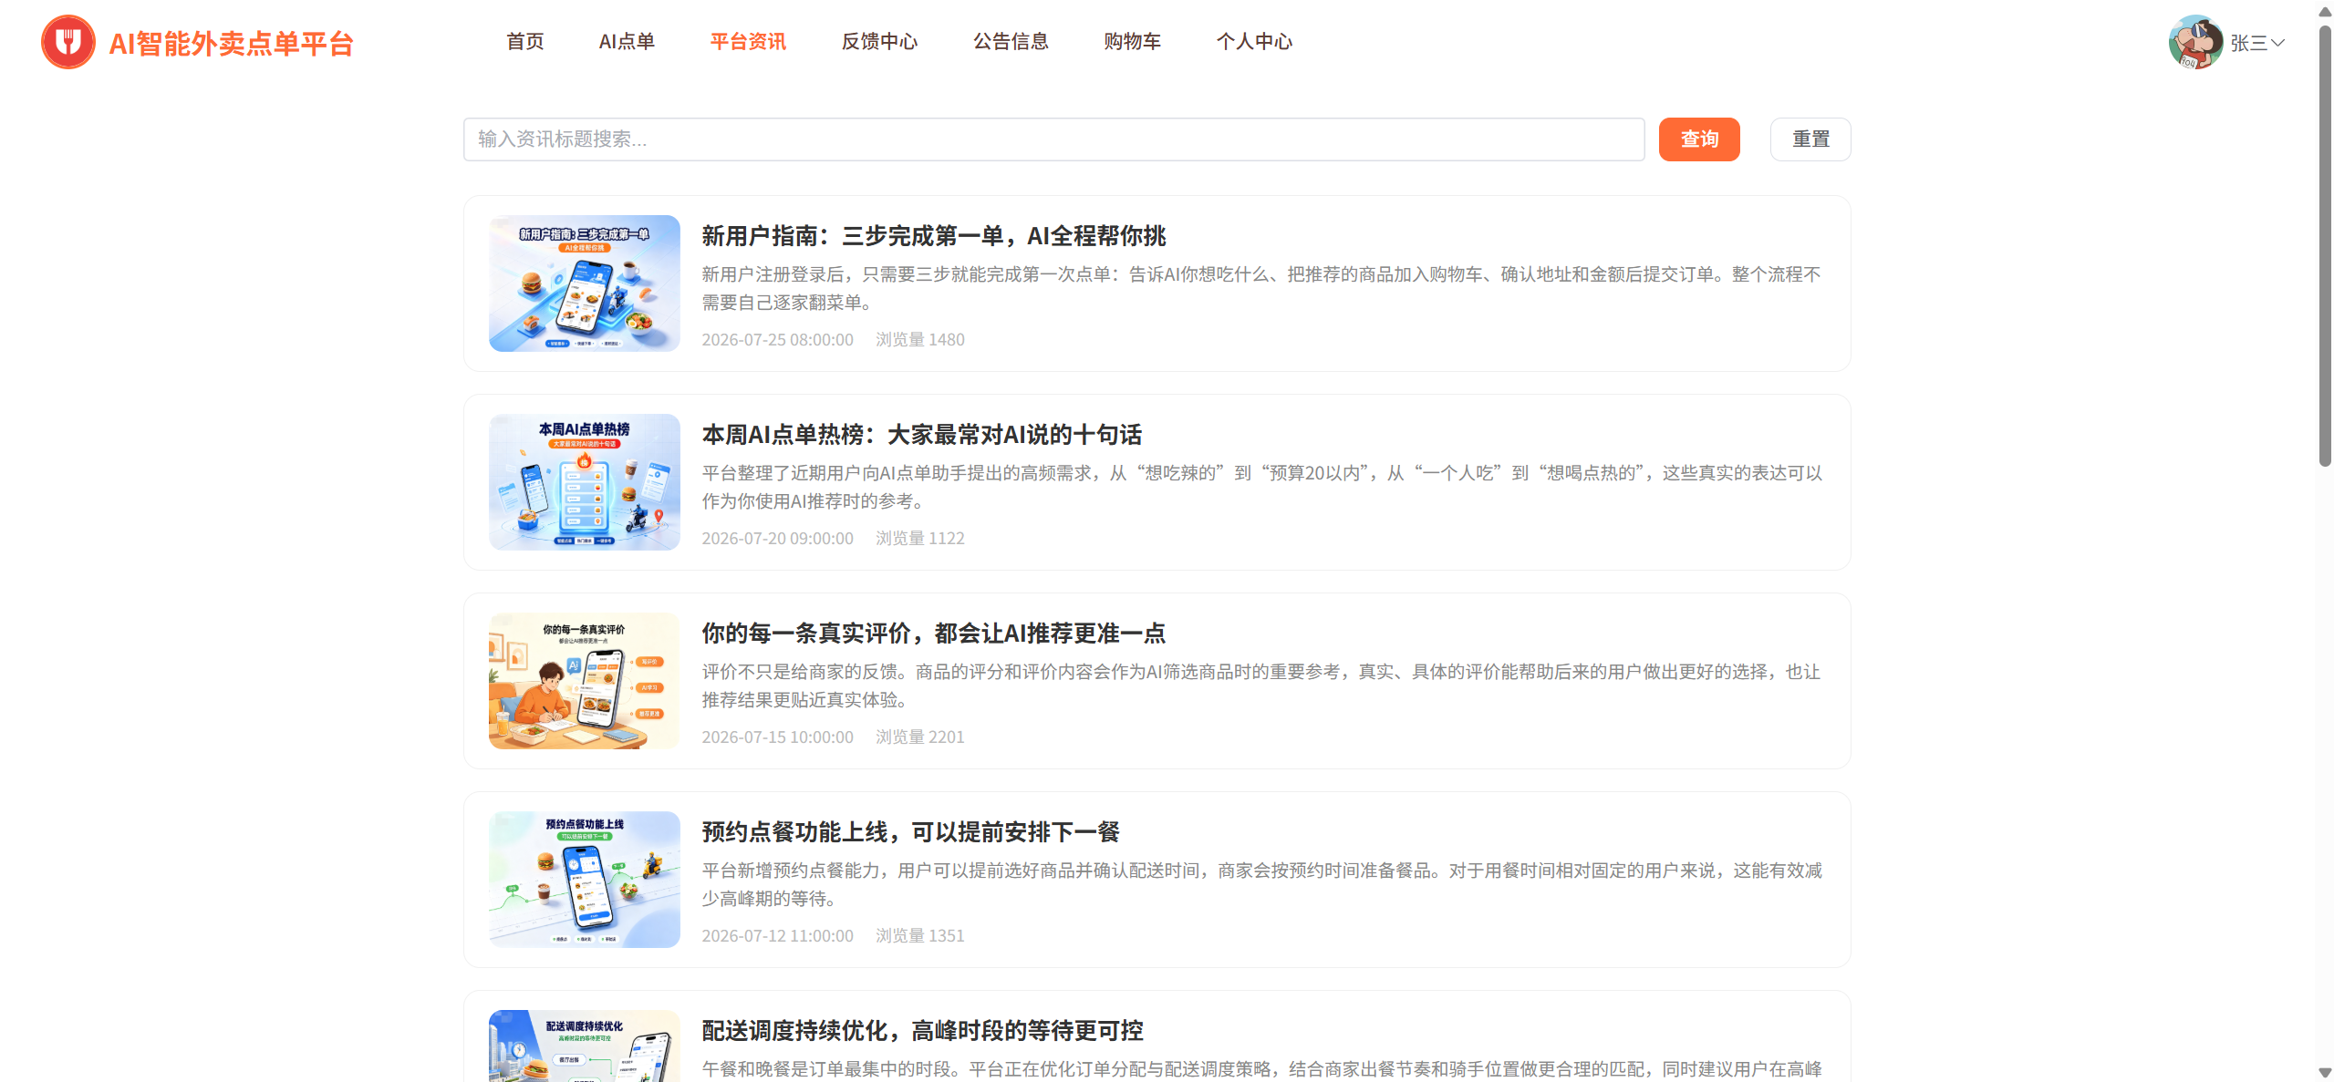The image size is (2334, 1082).
Task: Focus the 输入资讯标题搜索 search field
Action: pos(1053,139)
